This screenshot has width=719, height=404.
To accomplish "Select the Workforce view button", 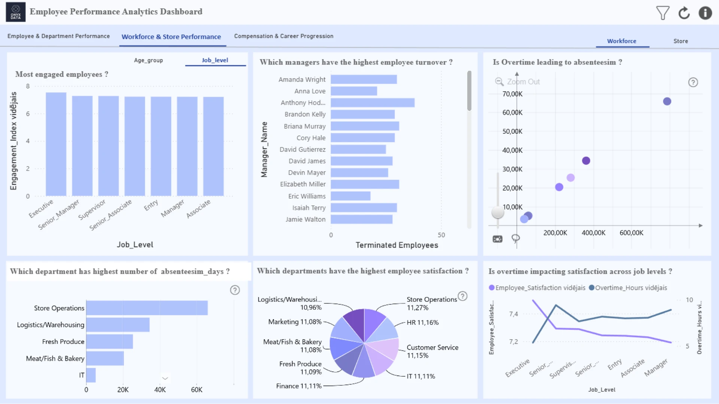I will point(622,41).
